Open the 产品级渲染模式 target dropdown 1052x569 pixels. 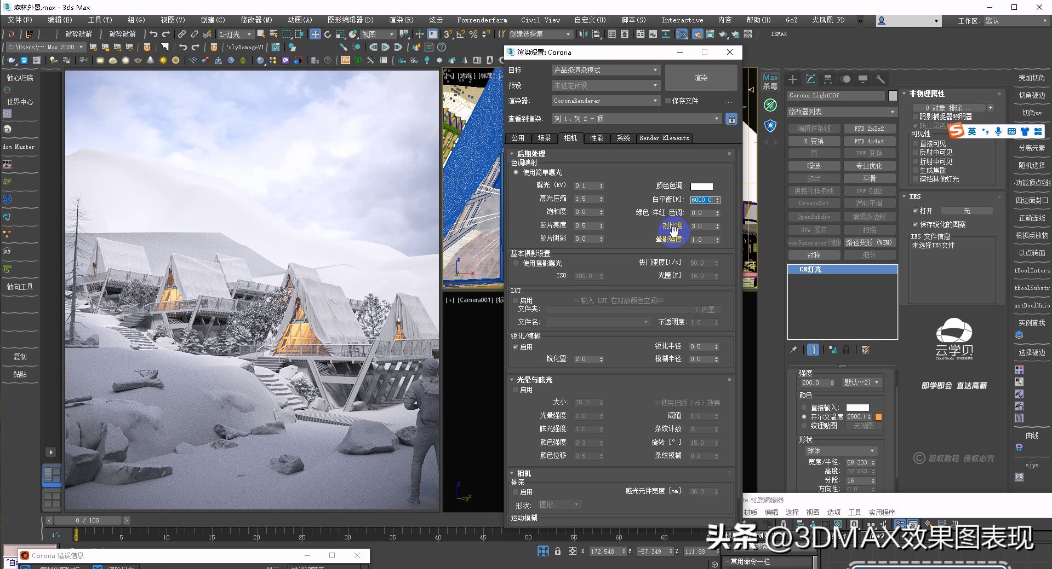[x=605, y=70]
